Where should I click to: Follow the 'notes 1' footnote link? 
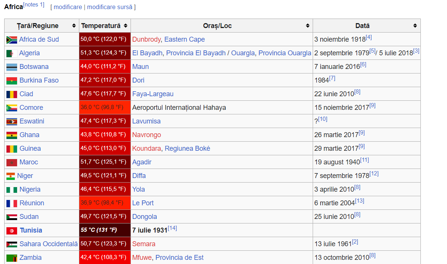(34, 5)
